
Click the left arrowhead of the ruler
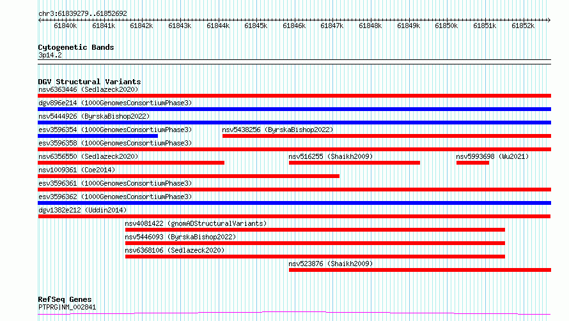tap(40, 20)
